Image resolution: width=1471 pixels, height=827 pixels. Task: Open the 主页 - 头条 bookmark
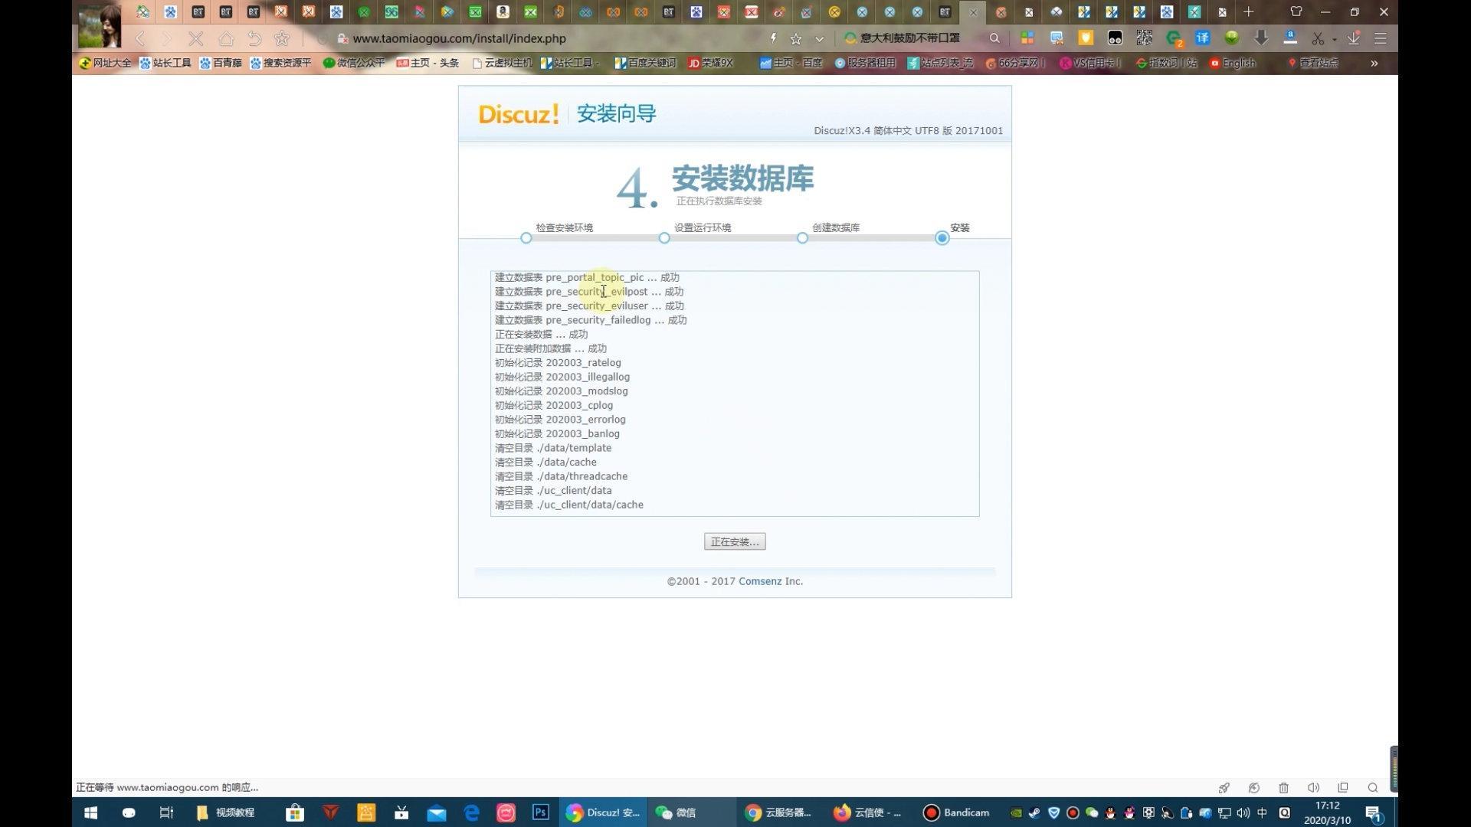pyautogui.click(x=428, y=63)
